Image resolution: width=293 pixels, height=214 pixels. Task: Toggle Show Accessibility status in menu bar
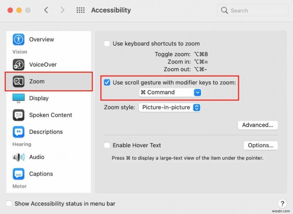pos(9,204)
